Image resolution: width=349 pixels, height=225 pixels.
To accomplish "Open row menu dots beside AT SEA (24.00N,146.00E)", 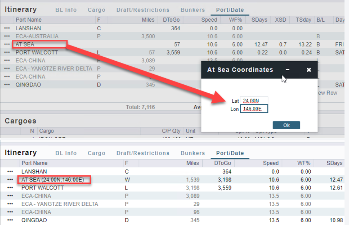I will point(10,180).
